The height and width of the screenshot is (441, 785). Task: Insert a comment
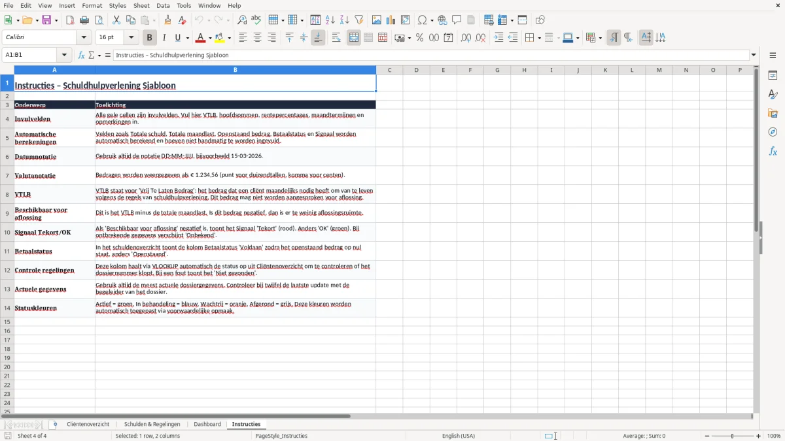(457, 20)
